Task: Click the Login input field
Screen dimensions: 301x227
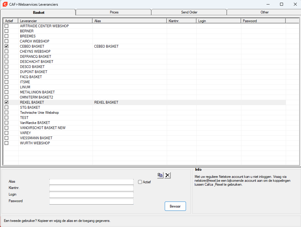Action: (91, 195)
